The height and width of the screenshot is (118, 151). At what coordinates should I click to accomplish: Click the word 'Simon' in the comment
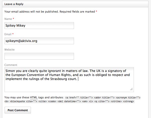coord(11,71)
